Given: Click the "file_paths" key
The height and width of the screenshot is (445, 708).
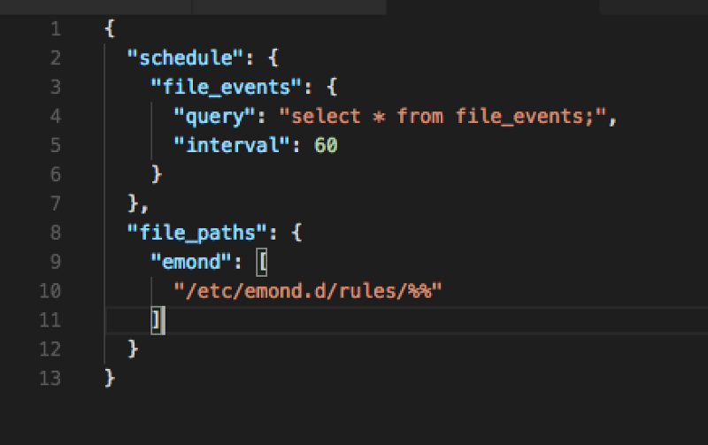Looking at the screenshot, I should tap(197, 233).
